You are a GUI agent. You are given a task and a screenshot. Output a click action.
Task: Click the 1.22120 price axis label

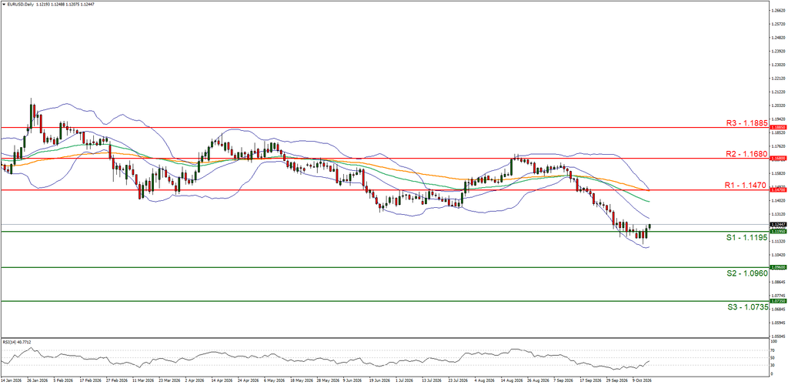click(x=779, y=79)
